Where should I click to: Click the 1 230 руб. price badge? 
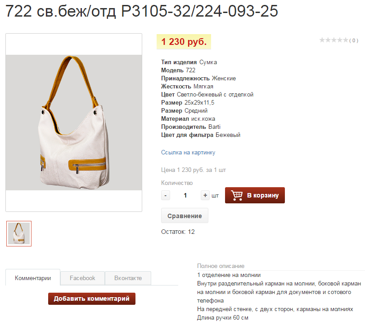coord(184,42)
